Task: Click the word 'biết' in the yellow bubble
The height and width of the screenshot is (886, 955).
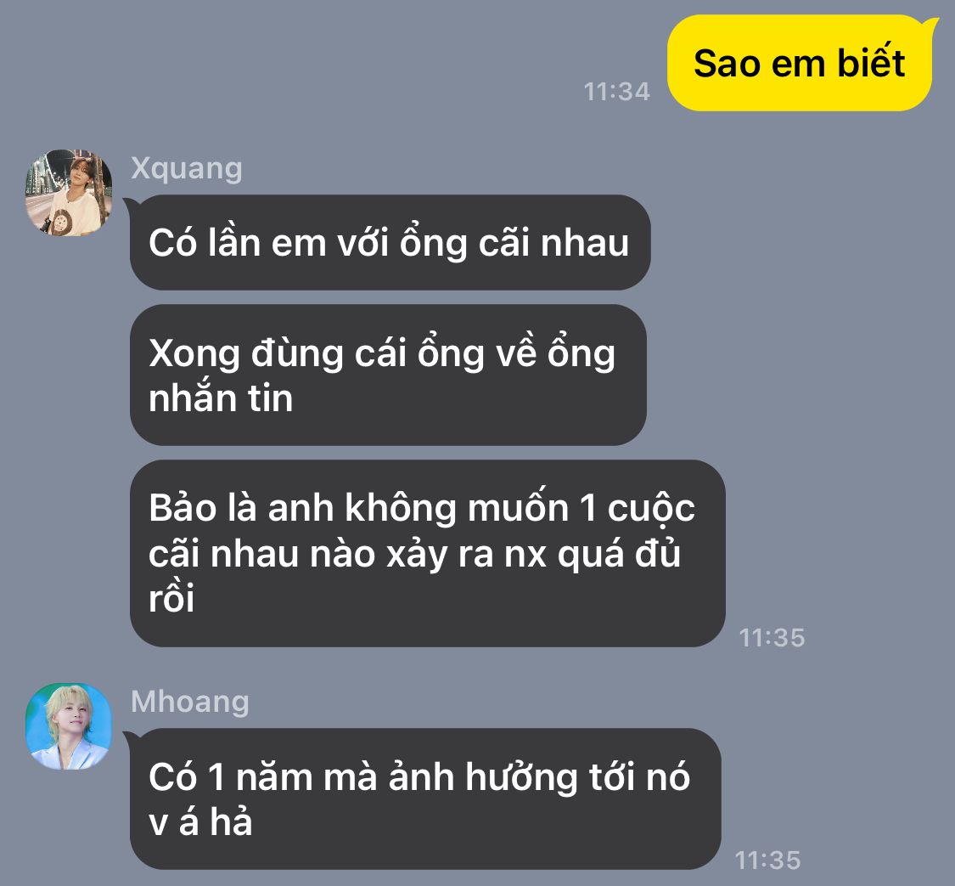Action: coord(871,62)
